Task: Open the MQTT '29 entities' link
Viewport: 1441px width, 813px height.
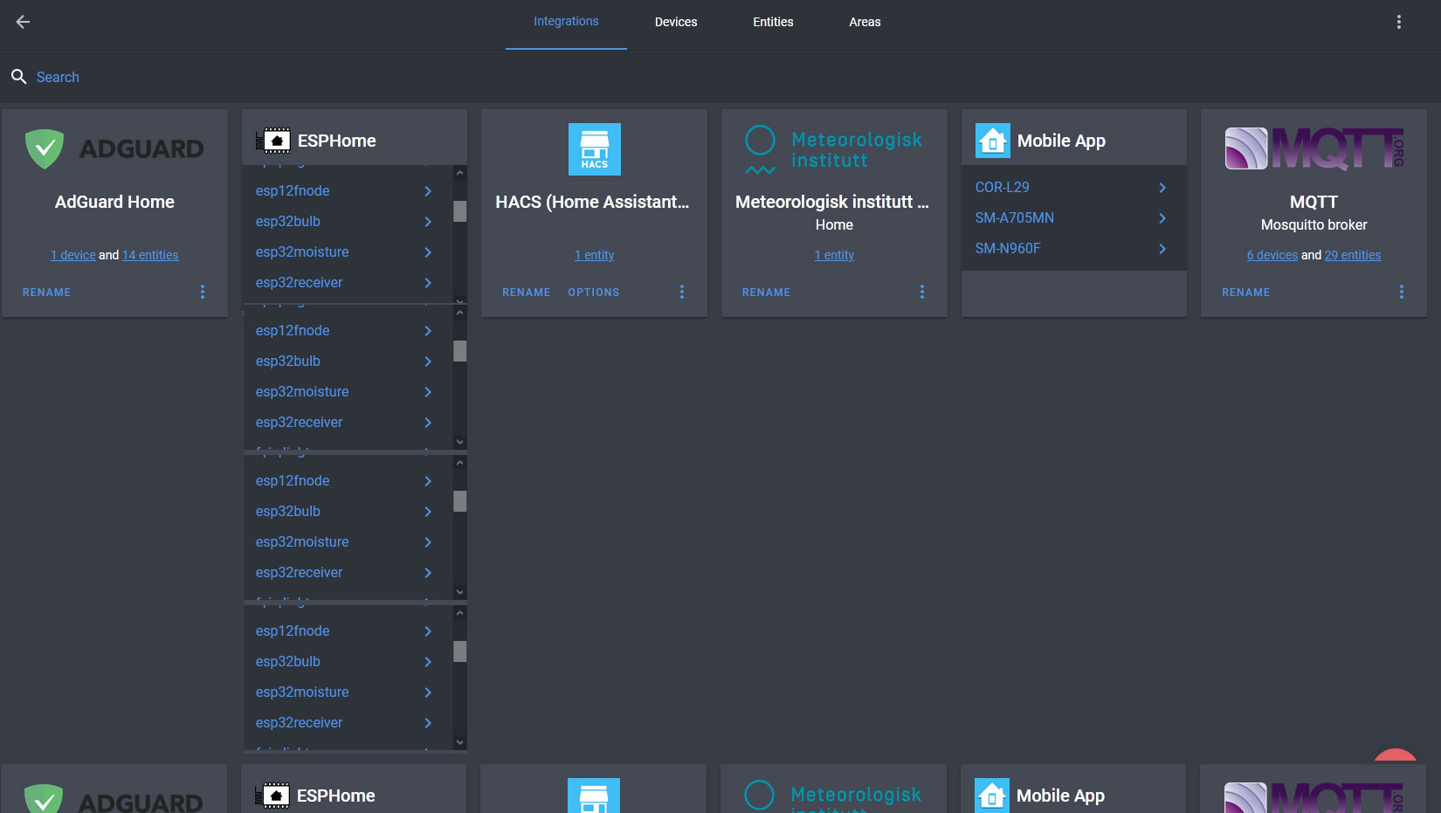Action: pyautogui.click(x=1353, y=255)
